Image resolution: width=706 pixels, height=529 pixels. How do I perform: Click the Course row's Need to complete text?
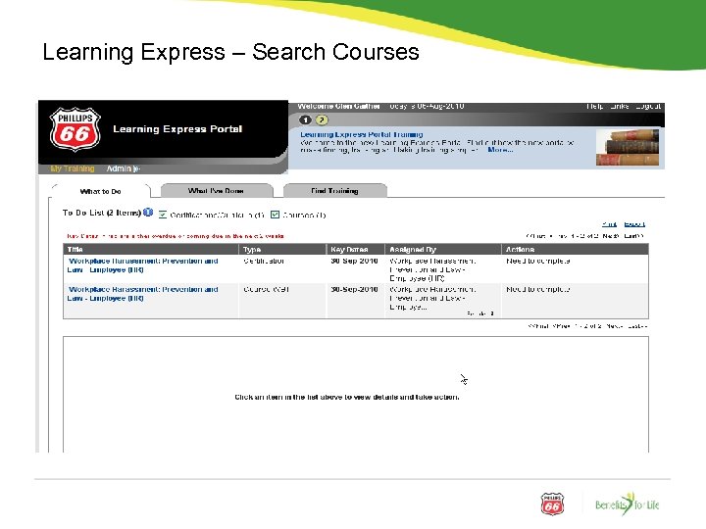point(537,289)
